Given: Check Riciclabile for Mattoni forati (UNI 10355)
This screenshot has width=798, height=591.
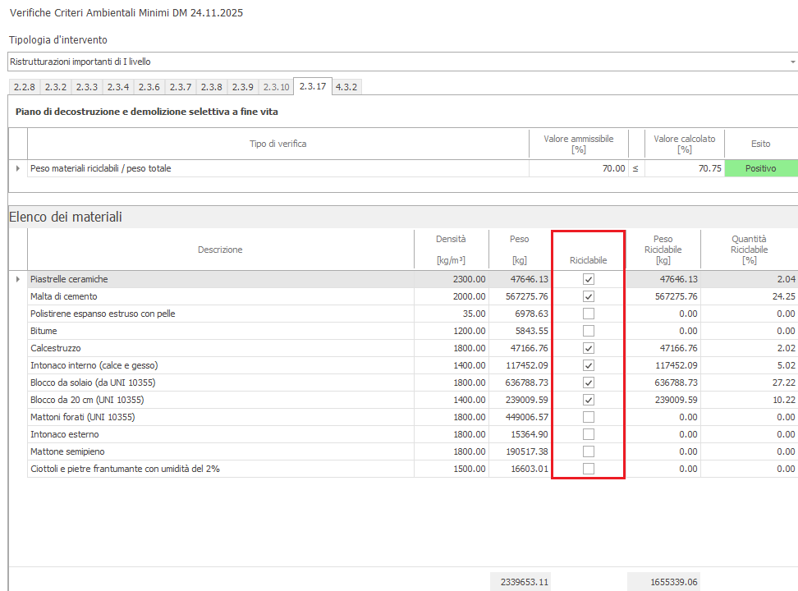Looking at the screenshot, I should [x=589, y=417].
